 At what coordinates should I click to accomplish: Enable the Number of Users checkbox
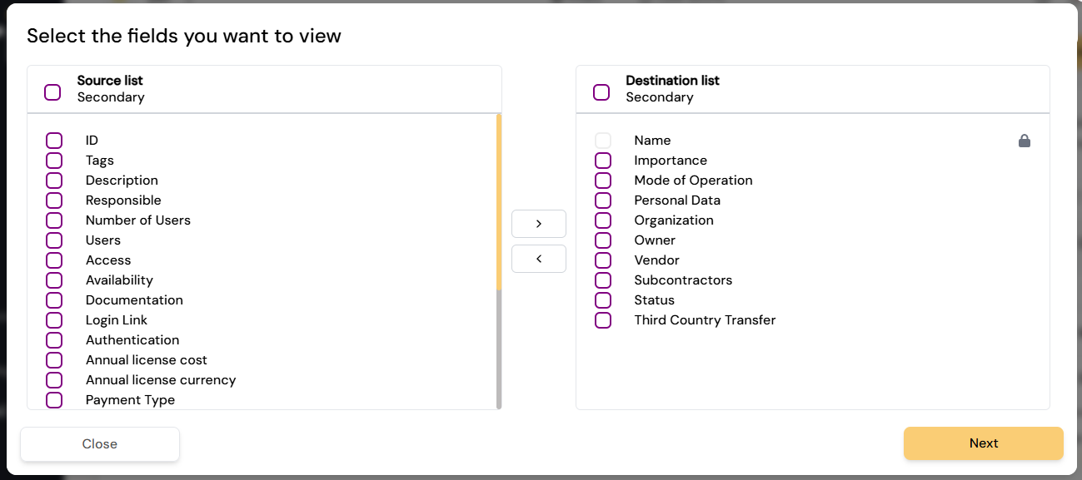tap(54, 220)
